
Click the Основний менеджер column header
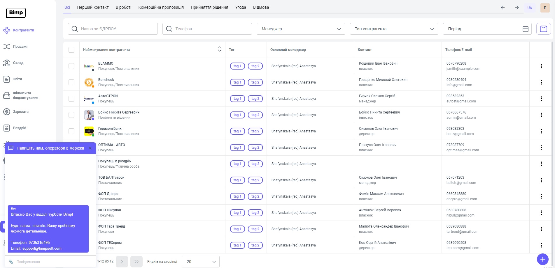(288, 50)
